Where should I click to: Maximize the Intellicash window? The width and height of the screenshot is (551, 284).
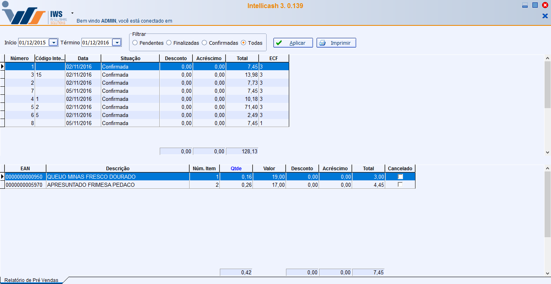(535, 5)
